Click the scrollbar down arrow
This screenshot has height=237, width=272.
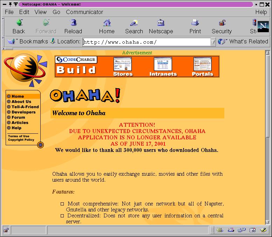[267, 222]
